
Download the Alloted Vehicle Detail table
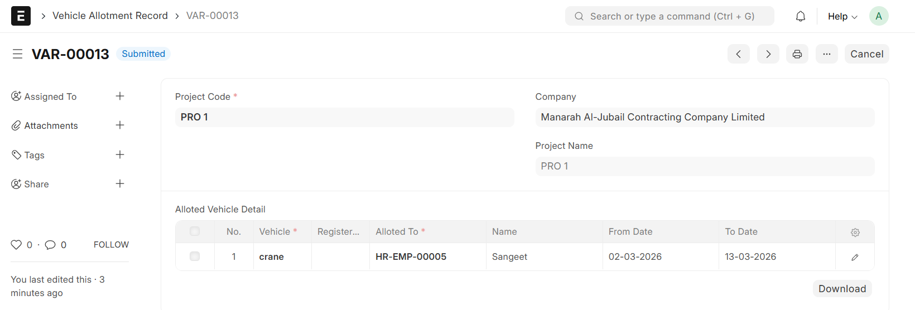click(x=841, y=289)
